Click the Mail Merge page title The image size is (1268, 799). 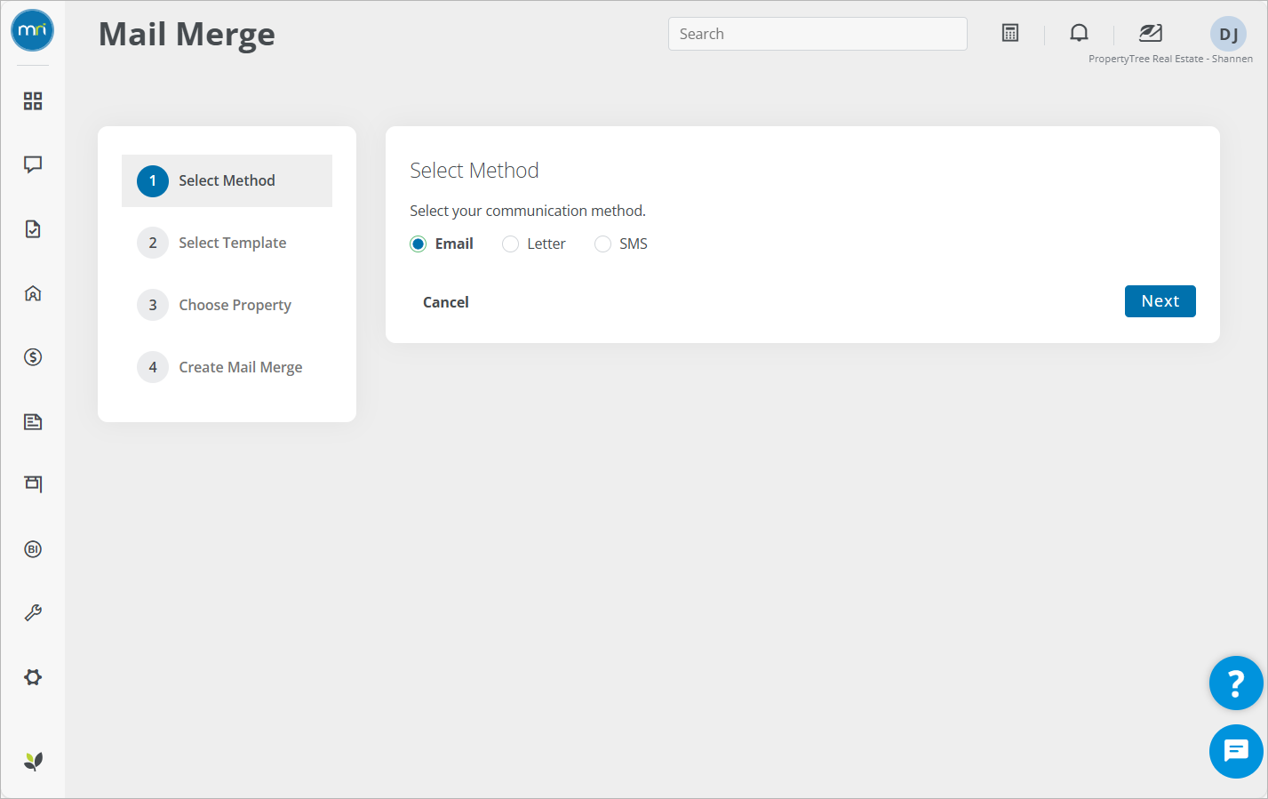[187, 35]
